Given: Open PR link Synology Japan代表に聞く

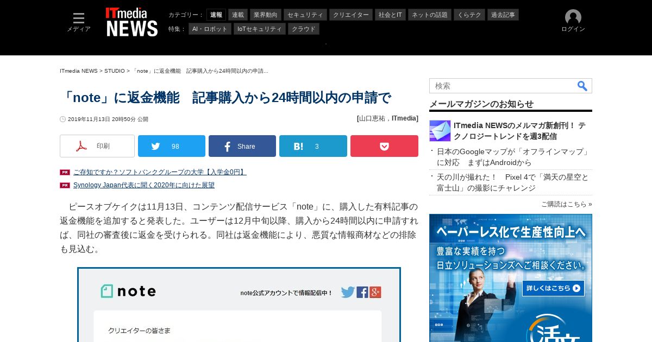Looking at the screenshot, I should click(144, 185).
